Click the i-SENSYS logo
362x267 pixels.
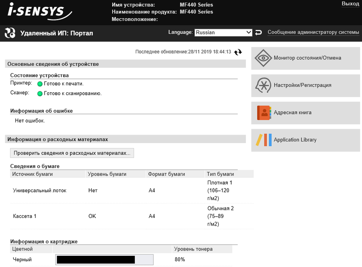(x=40, y=12)
